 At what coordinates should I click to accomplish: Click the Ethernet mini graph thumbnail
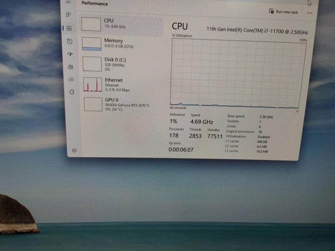(93, 84)
